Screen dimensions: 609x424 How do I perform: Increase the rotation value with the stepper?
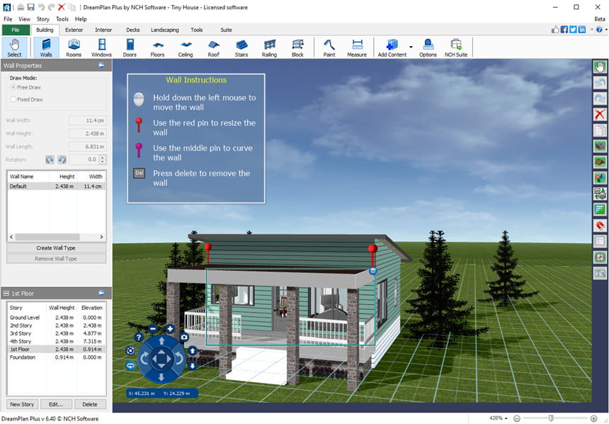point(103,157)
